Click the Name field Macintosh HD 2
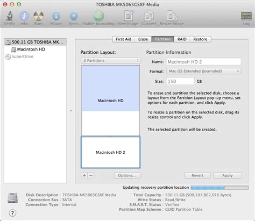 coord(203,62)
